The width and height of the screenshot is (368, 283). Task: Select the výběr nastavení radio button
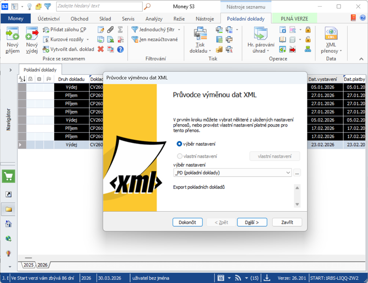[x=179, y=144]
